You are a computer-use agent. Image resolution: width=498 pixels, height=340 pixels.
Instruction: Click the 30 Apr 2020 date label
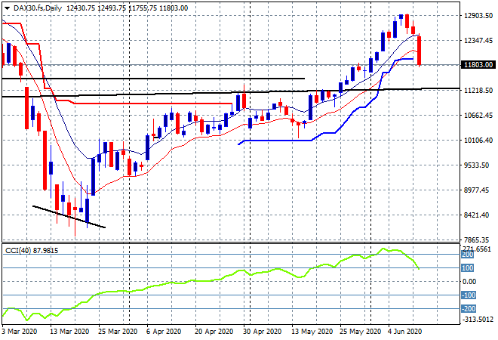(x=263, y=332)
